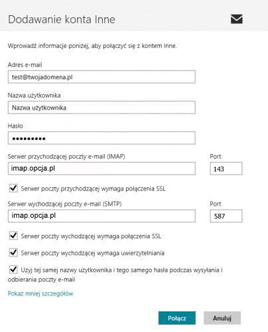
Task: Toggle outgoing server requires SSL checkbox
Action: pyautogui.click(x=13, y=236)
